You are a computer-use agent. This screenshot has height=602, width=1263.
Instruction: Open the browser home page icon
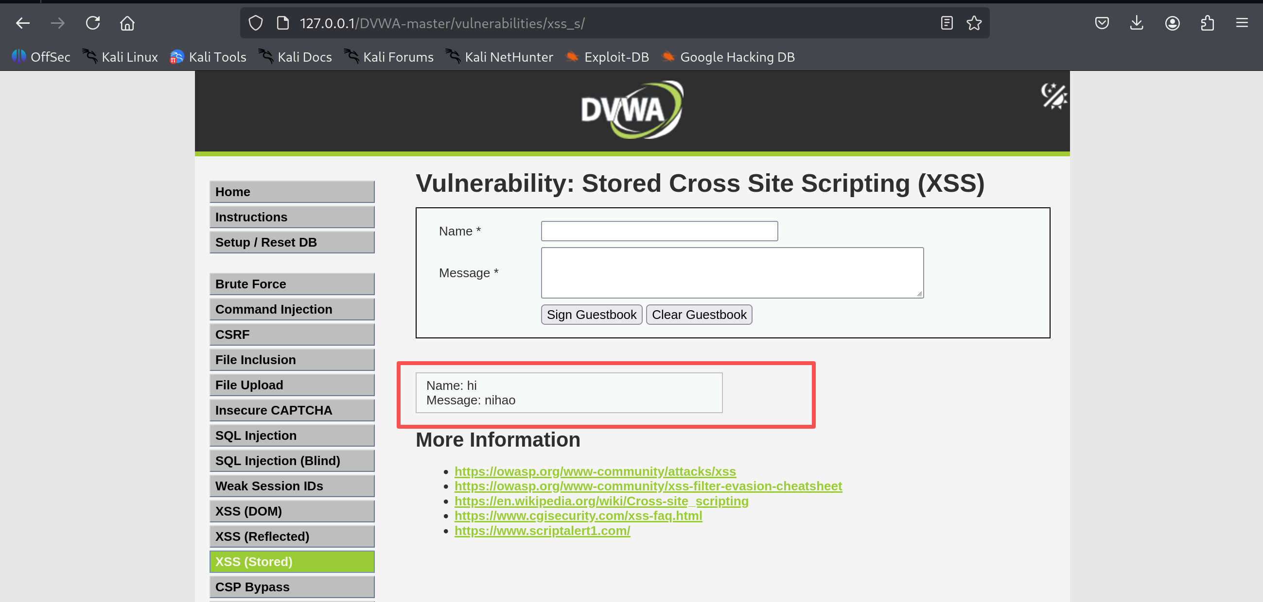[127, 23]
